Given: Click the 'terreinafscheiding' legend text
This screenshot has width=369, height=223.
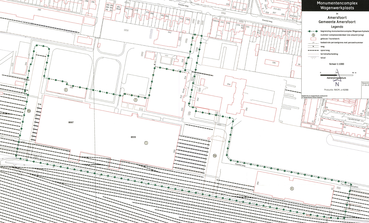Looking at the screenshot, I should tap(329, 54).
